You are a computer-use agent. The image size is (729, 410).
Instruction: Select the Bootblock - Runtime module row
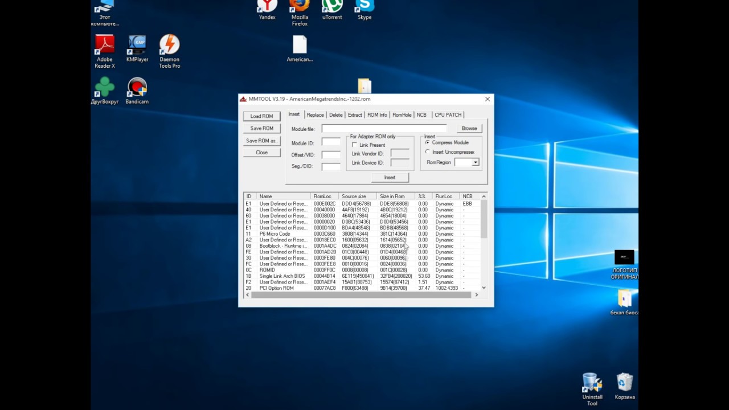(362, 246)
